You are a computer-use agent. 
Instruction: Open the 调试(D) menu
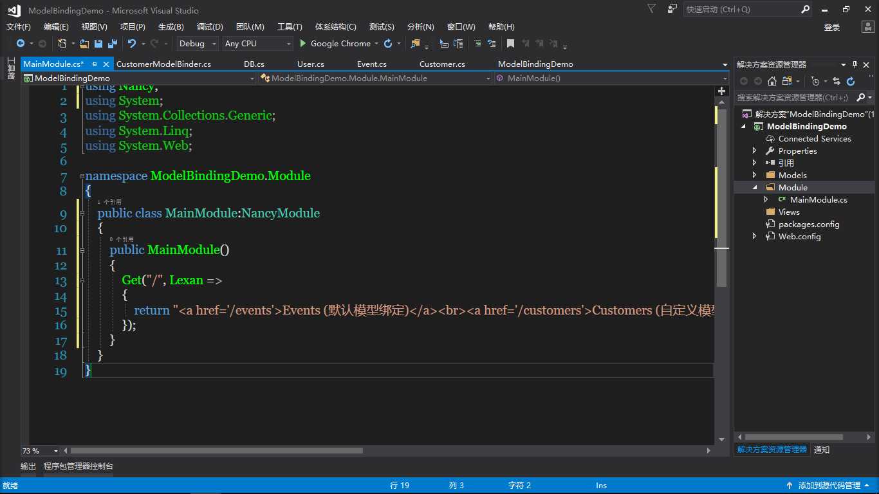click(x=210, y=27)
